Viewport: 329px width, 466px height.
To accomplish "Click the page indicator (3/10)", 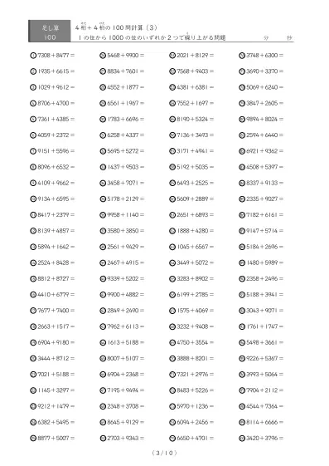I will click(x=164, y=453).
